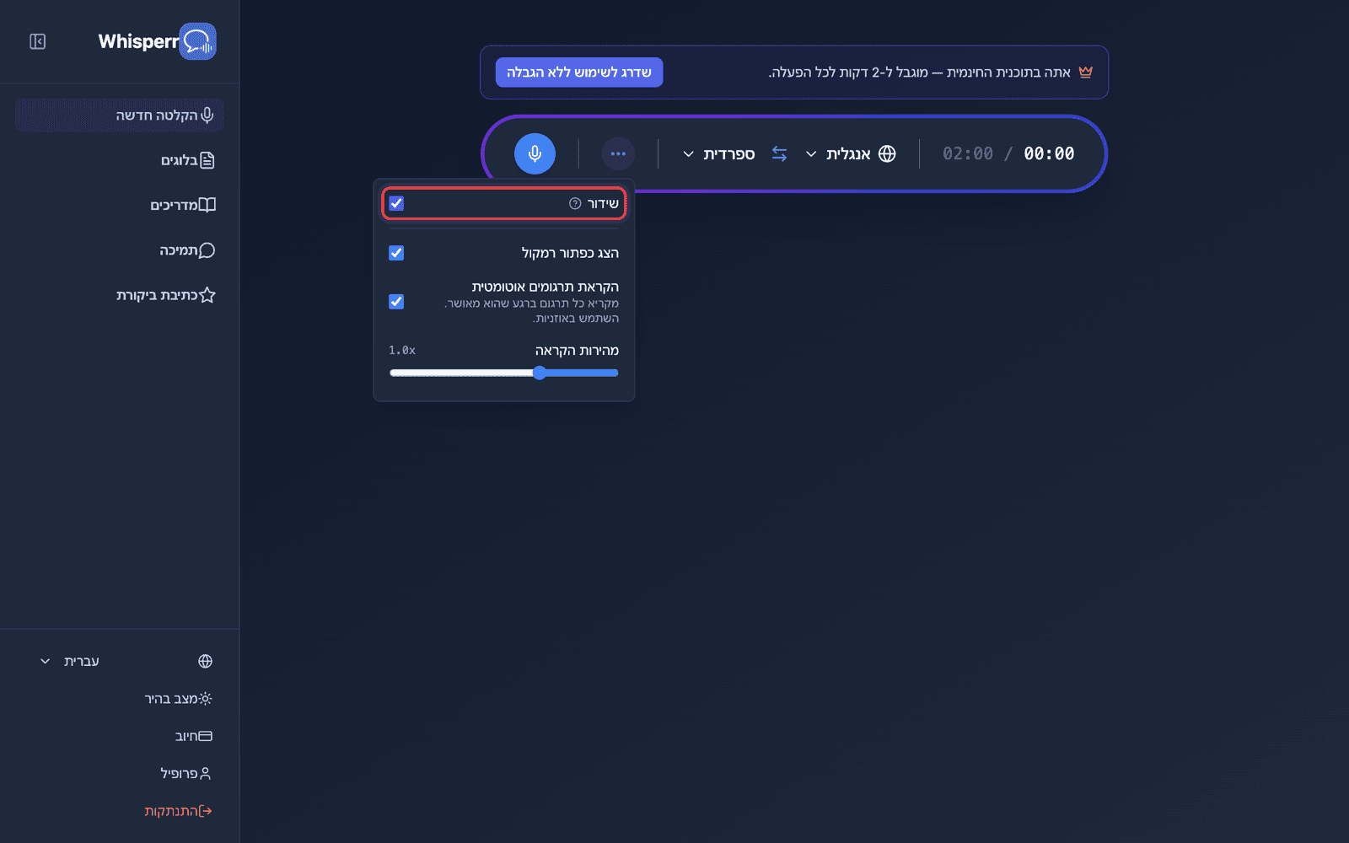Expand the עברית interface language selector
This screenshot has height=843, width=1349.
tap(120, 661)
